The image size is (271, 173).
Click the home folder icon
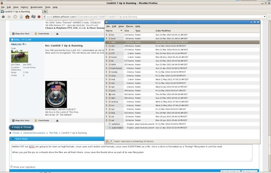(110, 57)
